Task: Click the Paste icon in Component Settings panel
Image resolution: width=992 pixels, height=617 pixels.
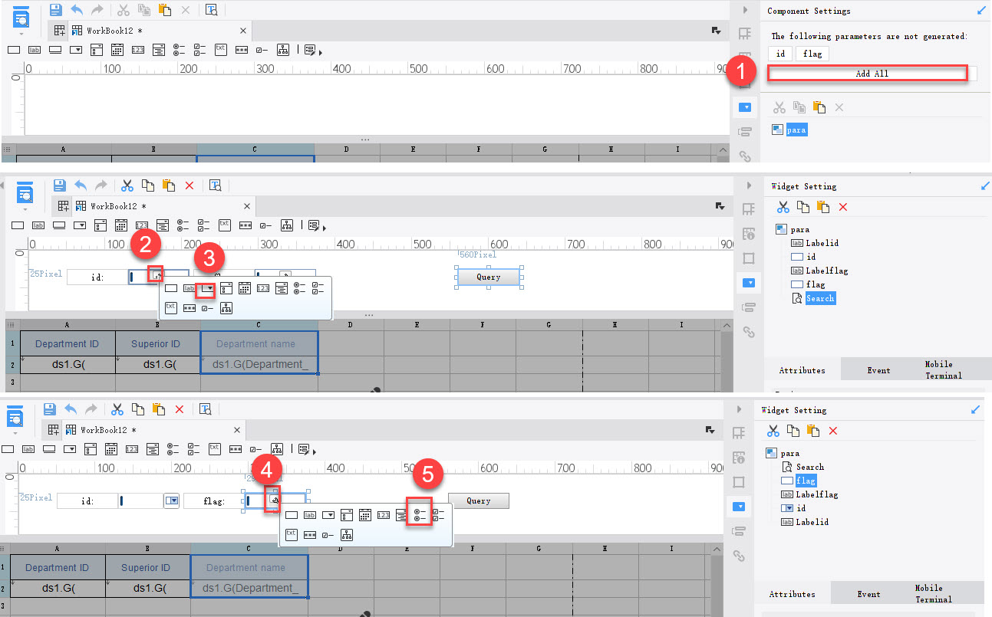Action: click(818, 107)
